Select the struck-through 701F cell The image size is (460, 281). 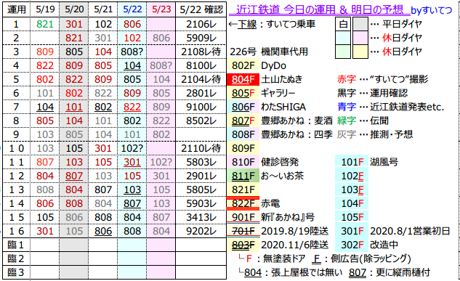point(243,231)
